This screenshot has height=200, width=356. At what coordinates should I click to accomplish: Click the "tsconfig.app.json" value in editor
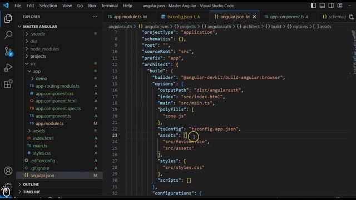[x=214, y=129]
